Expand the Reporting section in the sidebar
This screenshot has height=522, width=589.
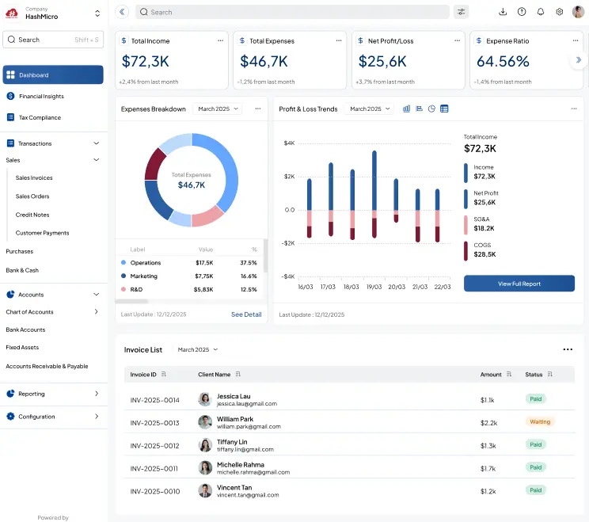pos(97,394)
